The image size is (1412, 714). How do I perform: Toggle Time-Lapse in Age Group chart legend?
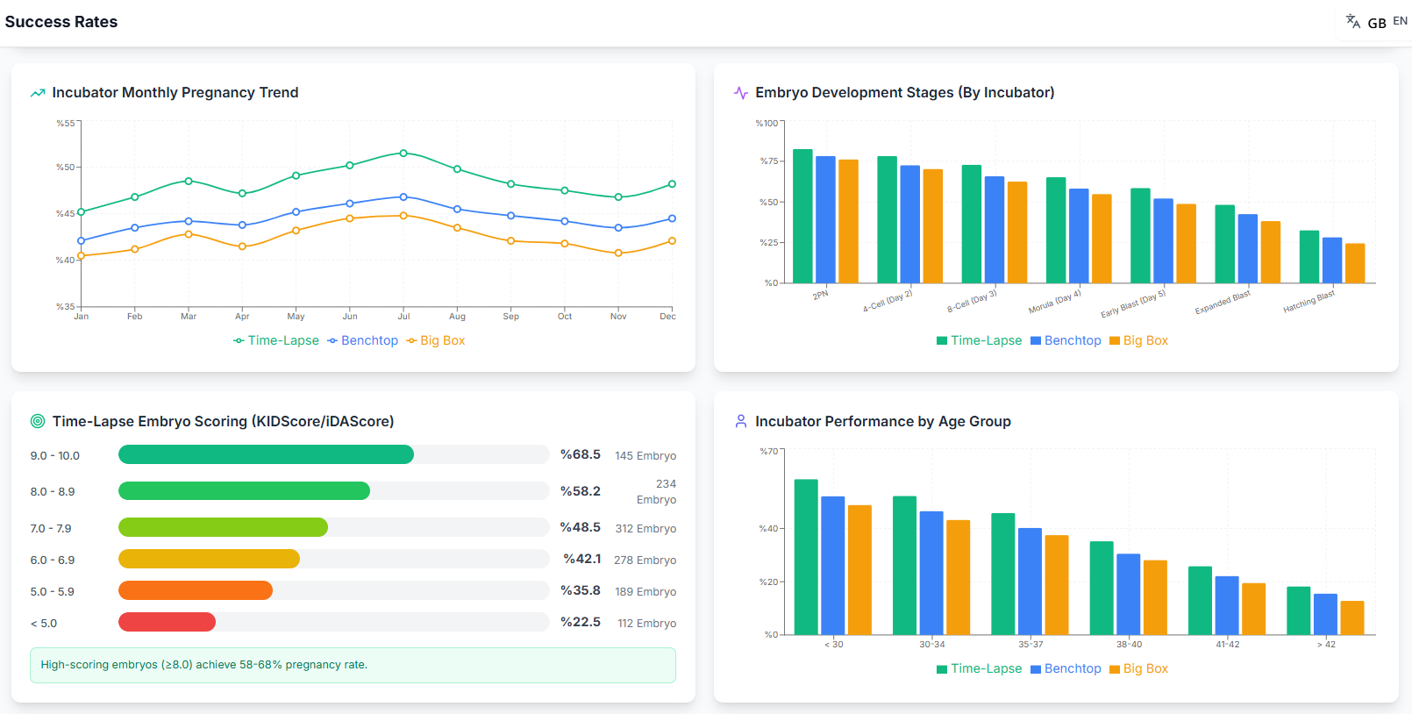point(979,668)
